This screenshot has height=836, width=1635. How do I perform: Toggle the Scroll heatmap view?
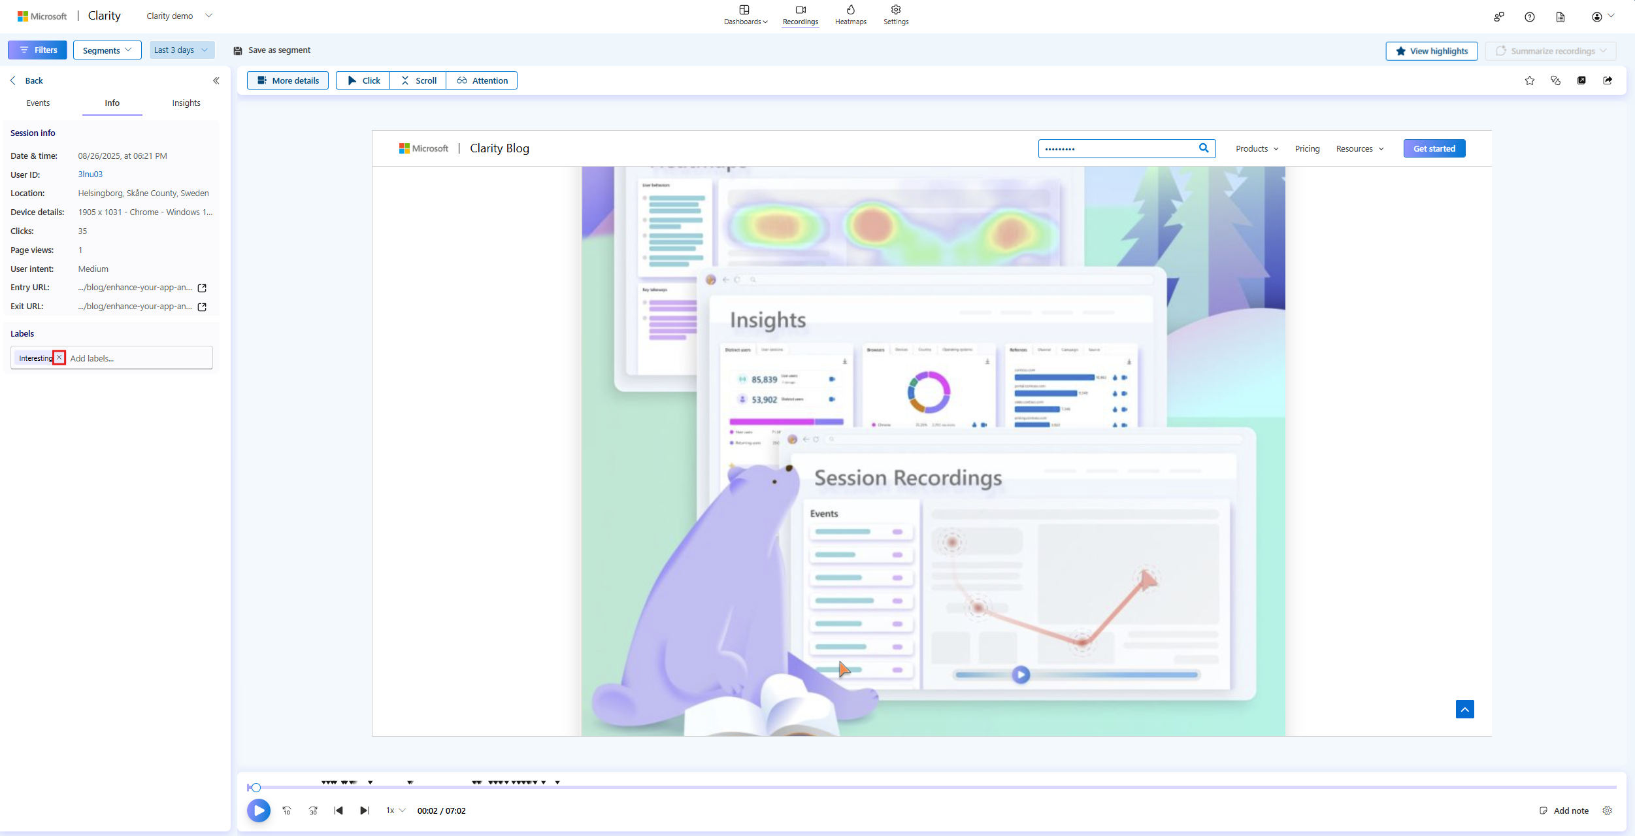418,80
